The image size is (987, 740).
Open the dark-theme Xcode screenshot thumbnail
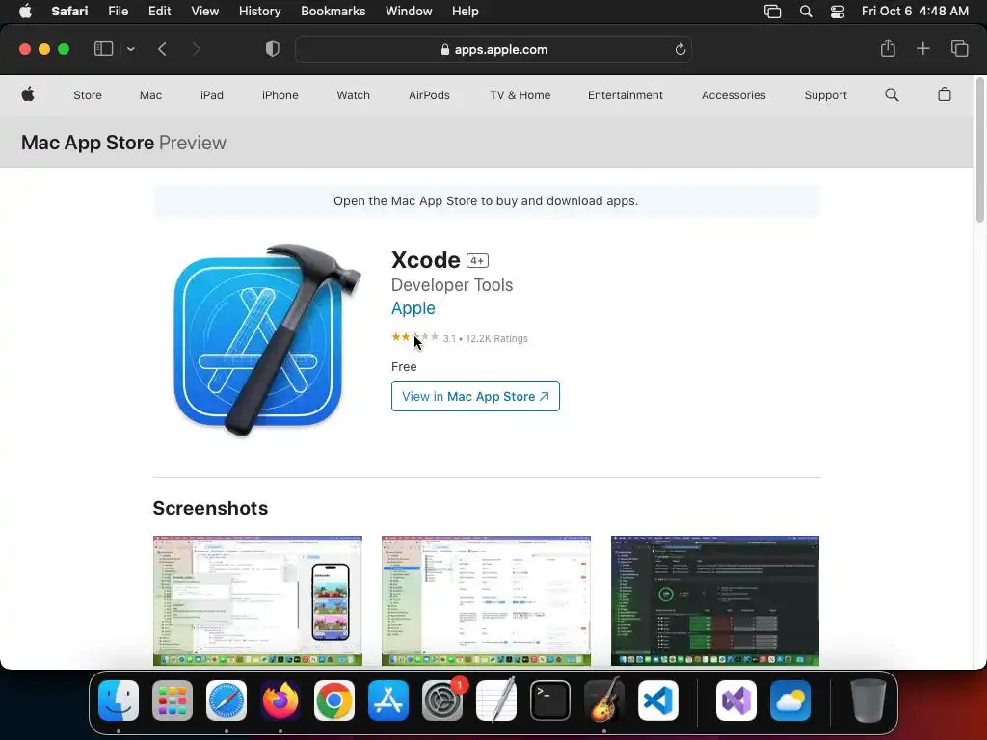point(715,601)
